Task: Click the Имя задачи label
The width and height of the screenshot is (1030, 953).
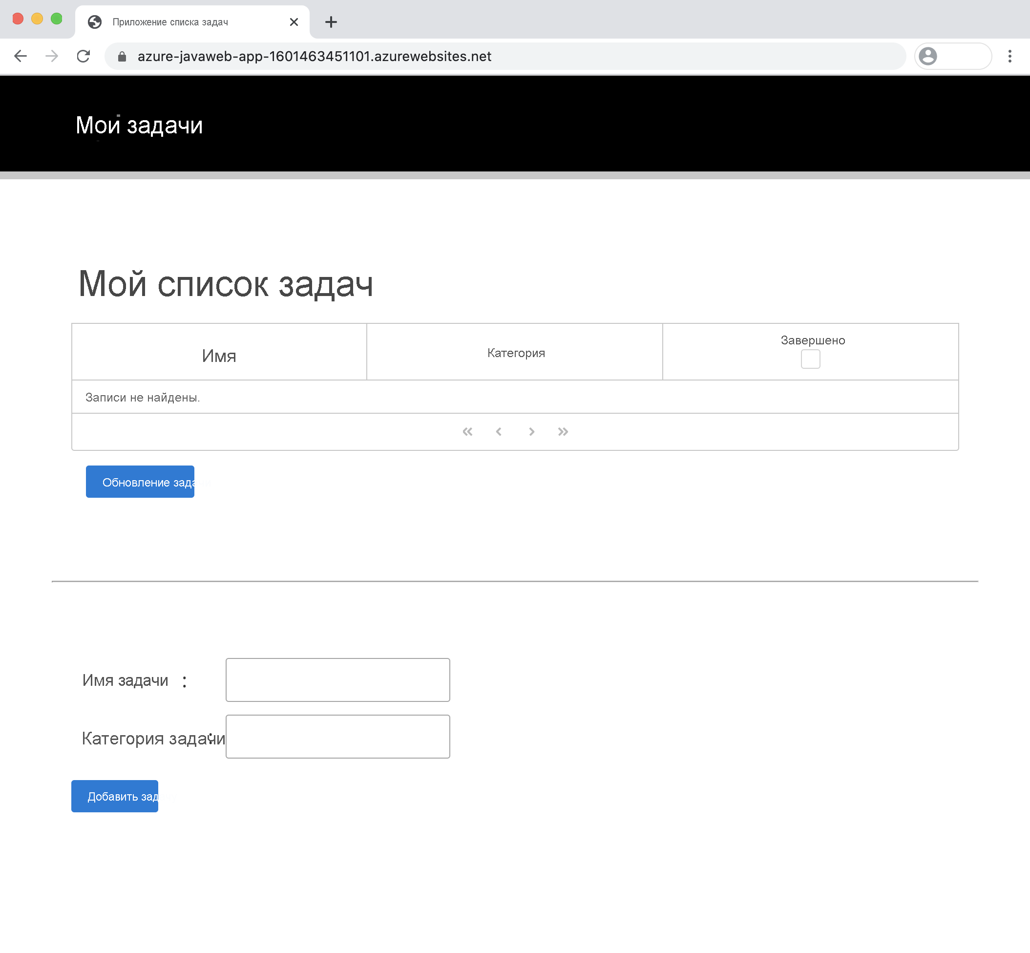Action: tap(125, 680)
